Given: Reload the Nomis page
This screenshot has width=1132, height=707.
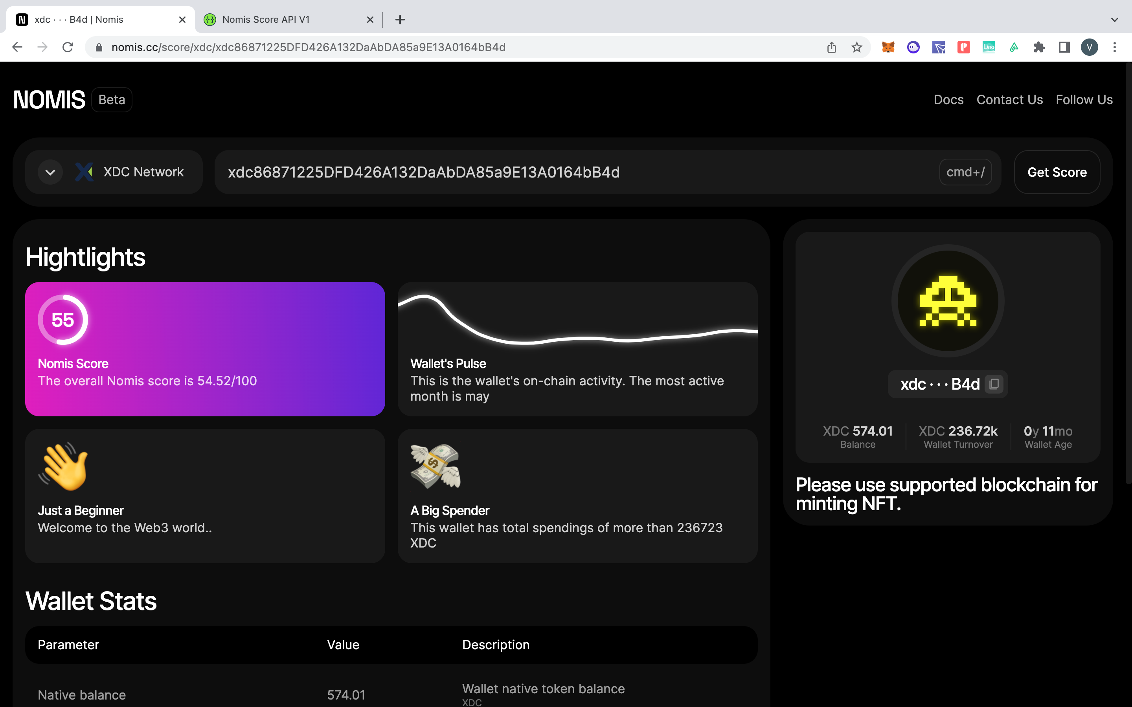Looking at the screenshot, I should point(68,47).
